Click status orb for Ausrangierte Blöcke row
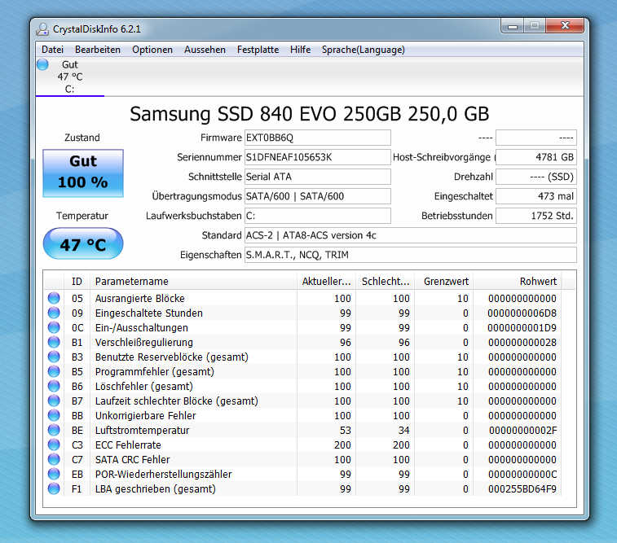The width and height of the screenshot is (617, 543). point(54,298)
